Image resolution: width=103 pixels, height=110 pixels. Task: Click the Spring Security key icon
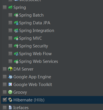pos(16,46)
